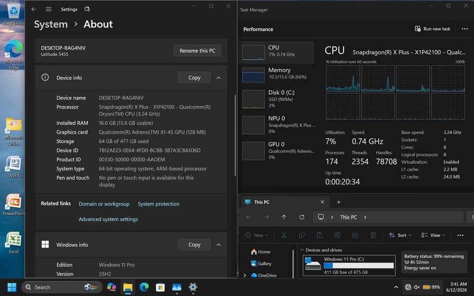The image size is (474, 296).
Task: Select the GPU 0 performance item
Action: [276, 150]
